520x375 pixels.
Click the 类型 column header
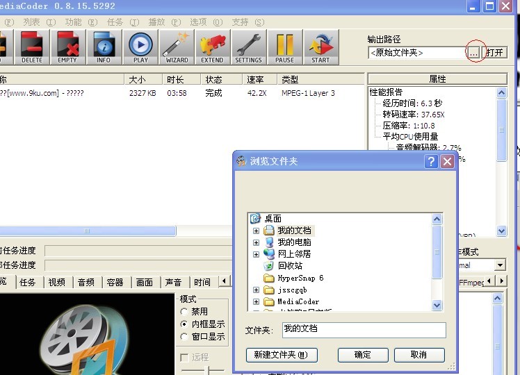(320, 79)
